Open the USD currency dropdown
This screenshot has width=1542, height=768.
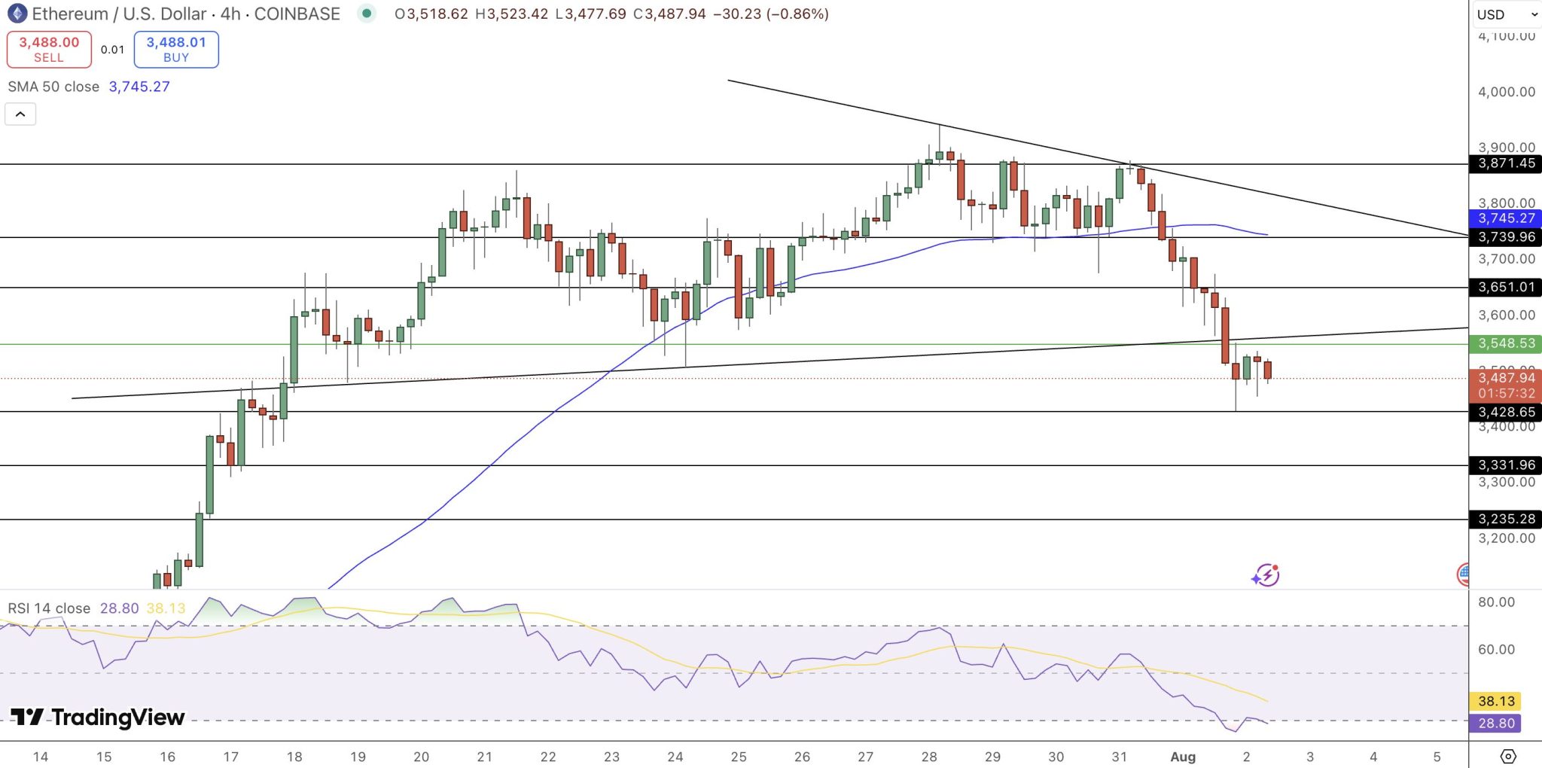(1498, 14)
